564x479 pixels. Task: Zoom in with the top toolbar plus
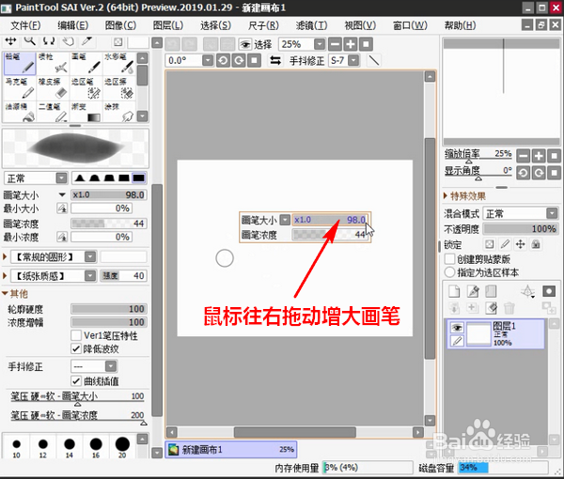point(351,44)
